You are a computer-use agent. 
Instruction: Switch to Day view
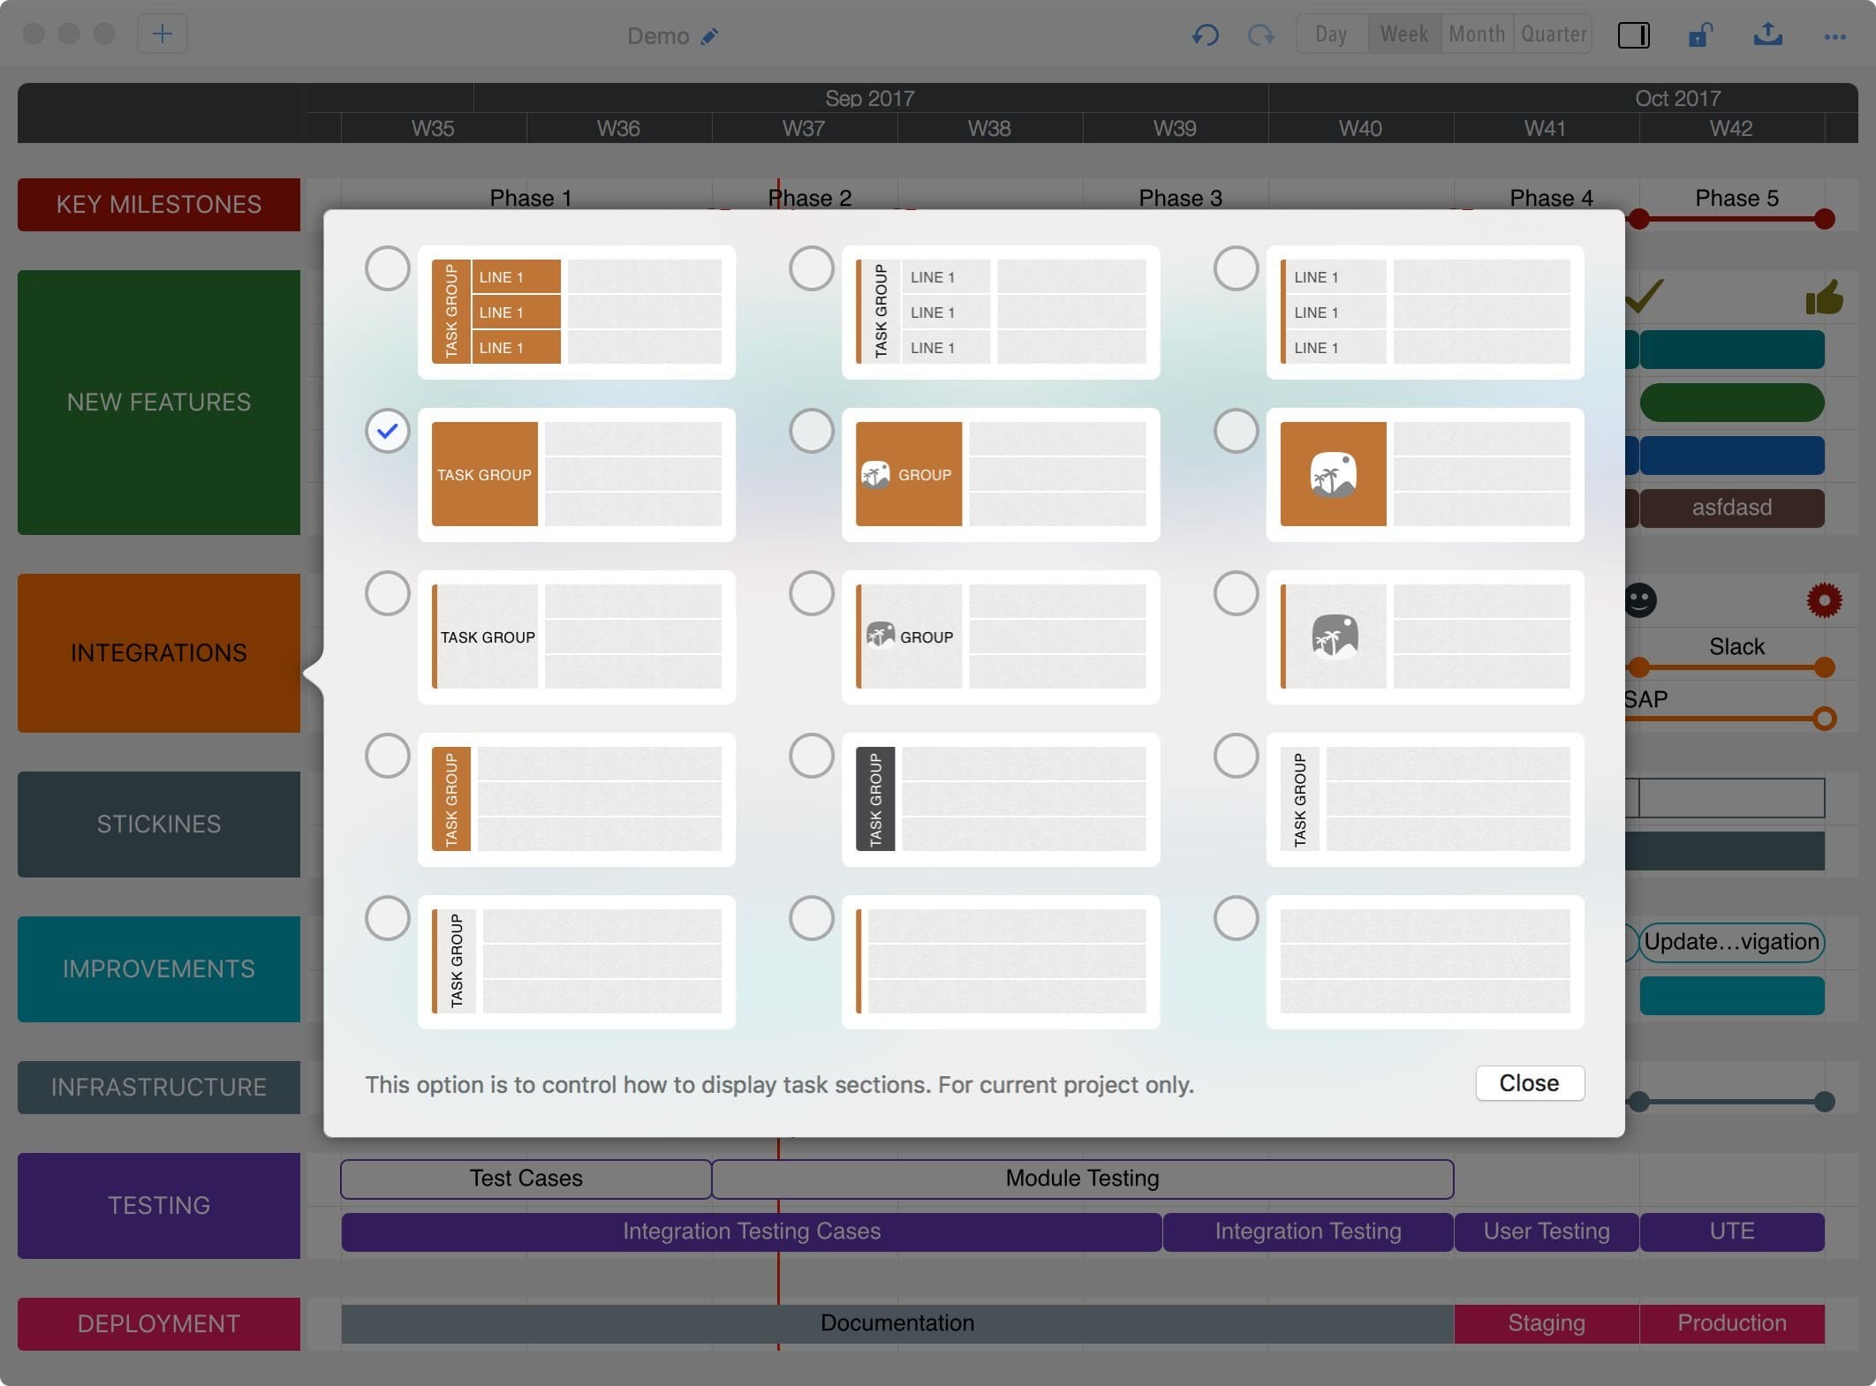coord(1331,34)
